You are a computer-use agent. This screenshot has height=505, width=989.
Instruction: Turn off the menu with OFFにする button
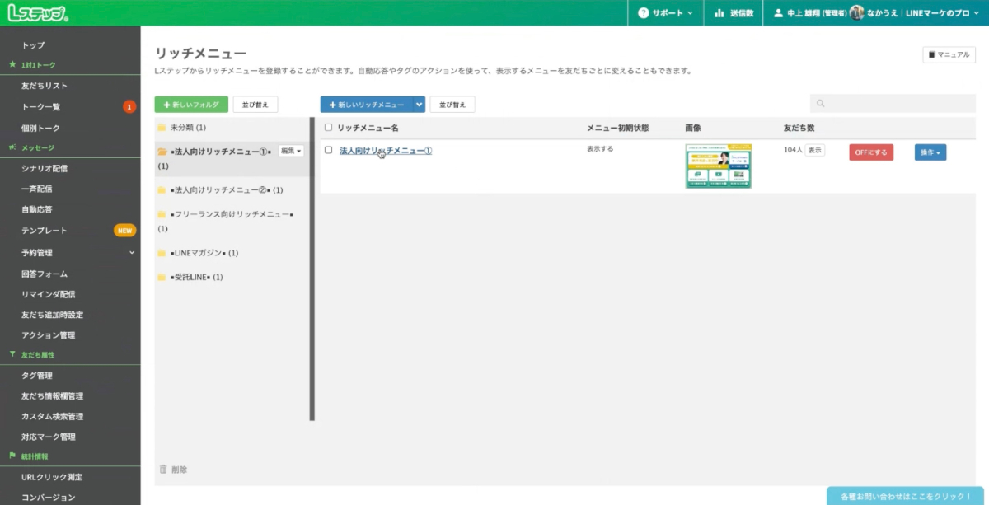coord(870,152)
